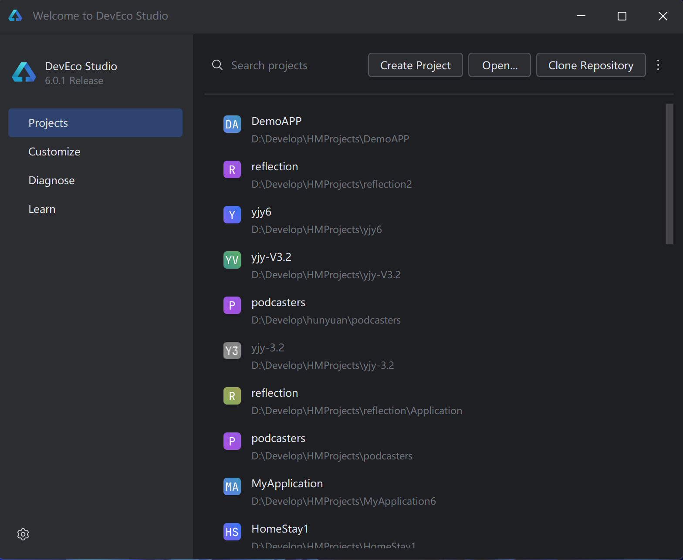
Task: Click the gray Y3 icon for yjy-3.2
Action: point(232,351)
